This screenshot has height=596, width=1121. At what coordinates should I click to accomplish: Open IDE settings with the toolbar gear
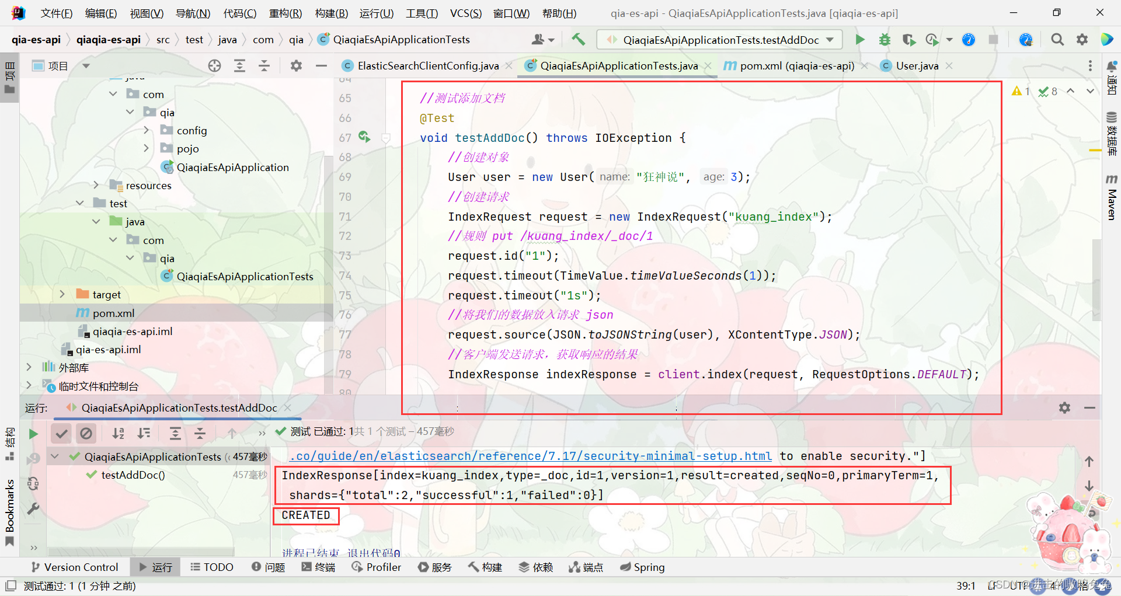[1082, 40]
